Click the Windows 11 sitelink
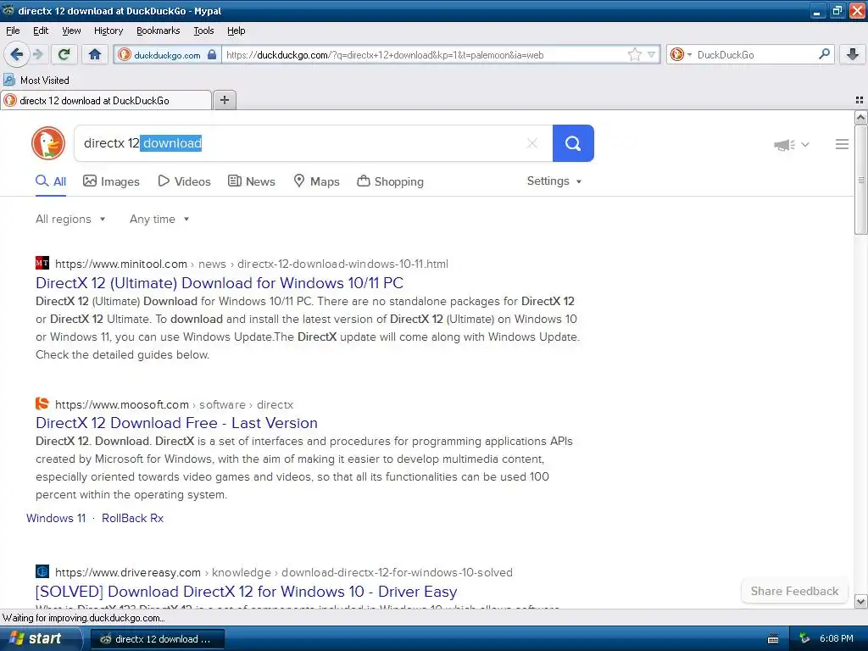Screen dimensions: 868x651 56,518
